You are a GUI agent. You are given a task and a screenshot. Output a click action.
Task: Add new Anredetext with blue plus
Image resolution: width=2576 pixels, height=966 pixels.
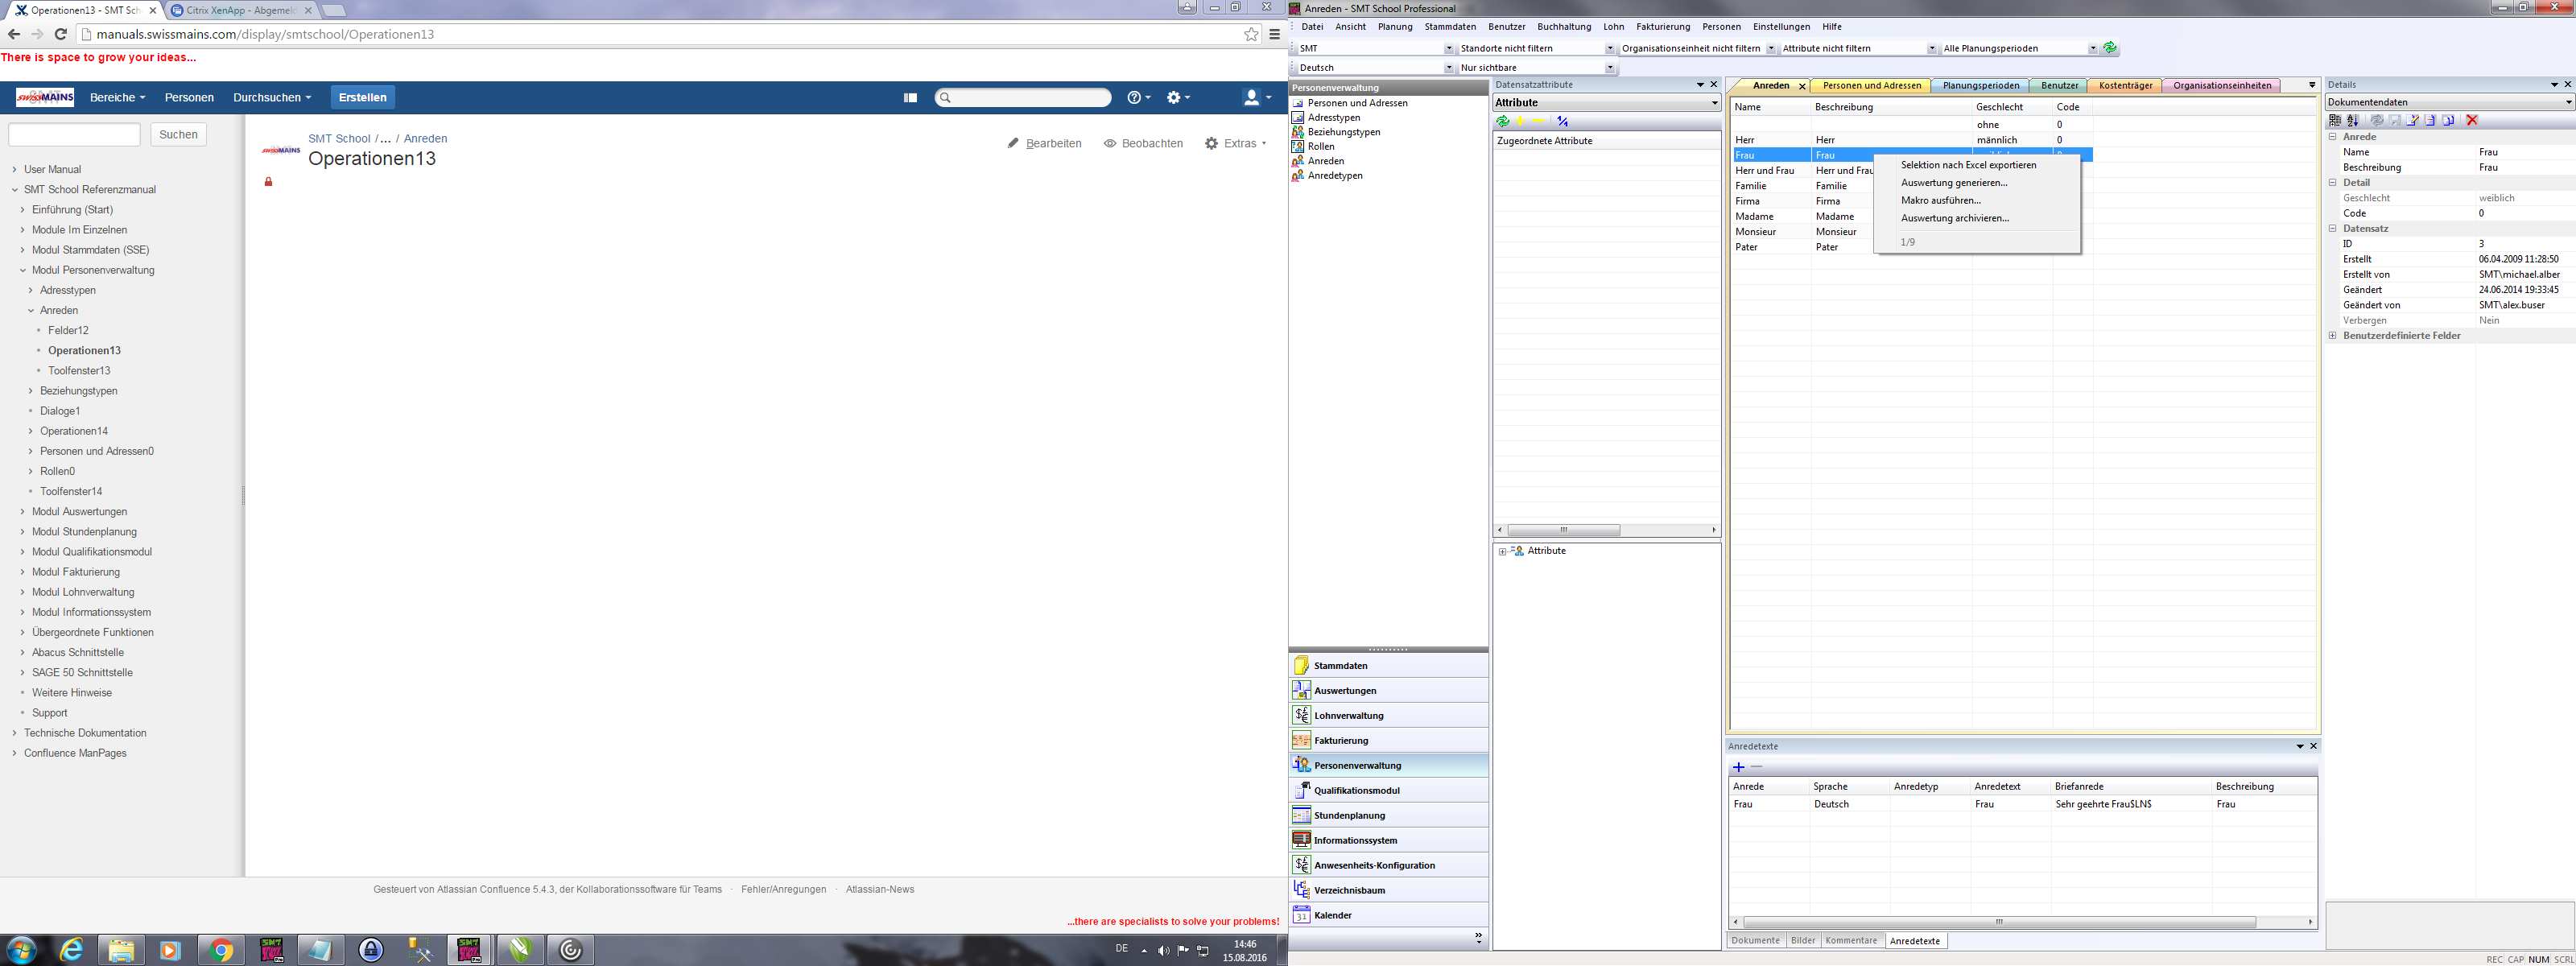(x=1738, y=767)
